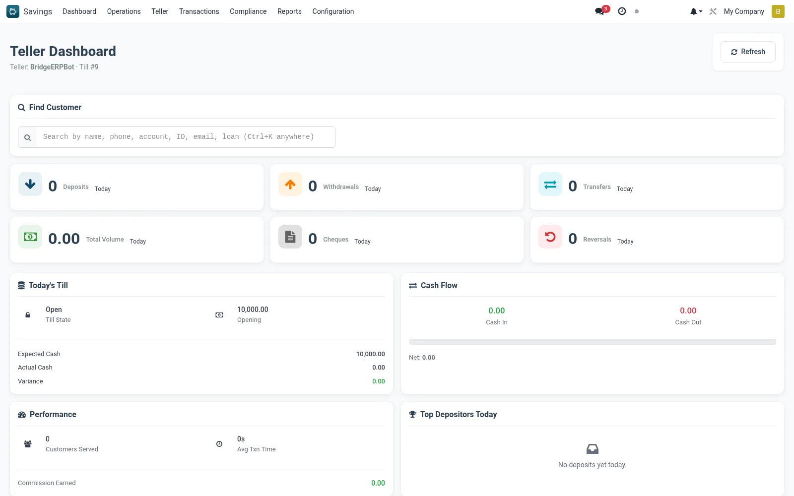Click the BridgeERPBot teller name
Viewport: 794px width, 496px height.
coord(52,67)
